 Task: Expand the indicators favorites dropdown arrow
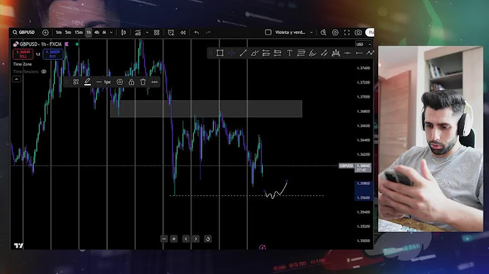point(147,33)
